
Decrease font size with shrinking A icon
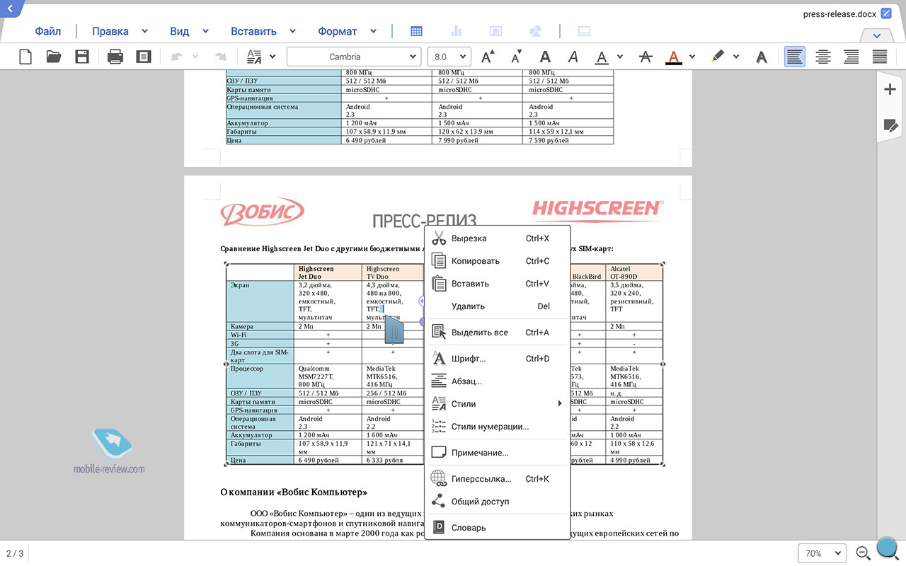517,57
